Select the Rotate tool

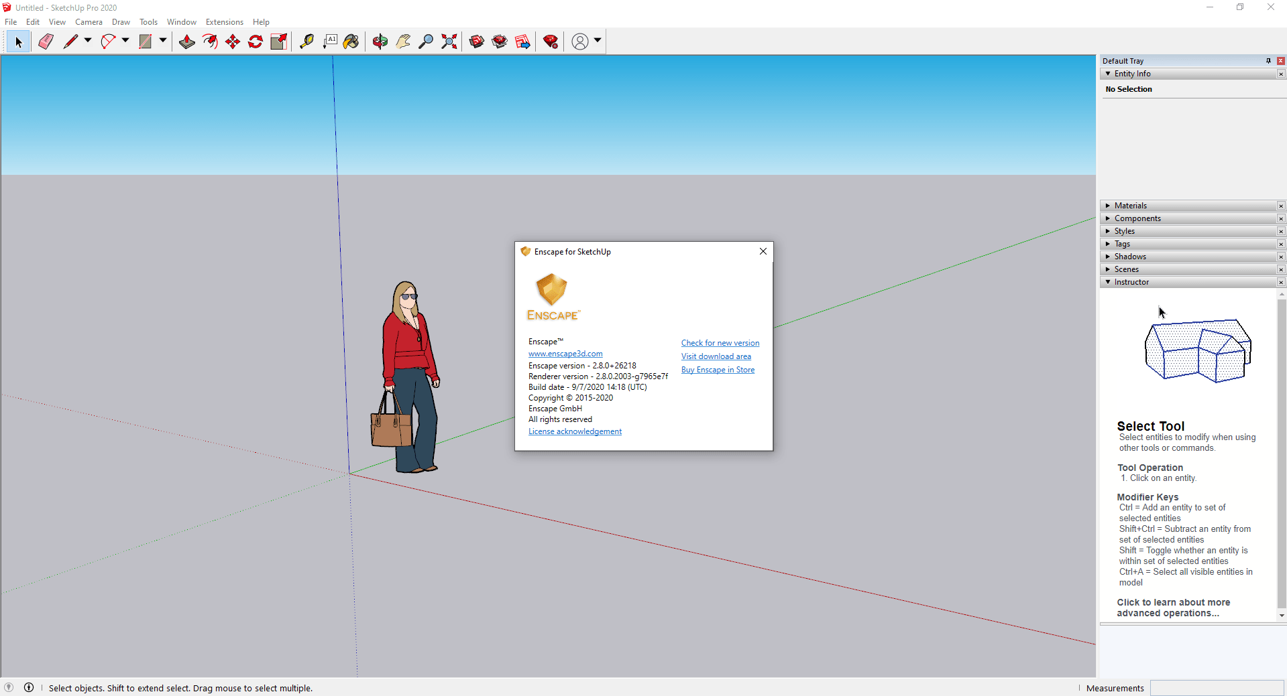click(256, 42)
